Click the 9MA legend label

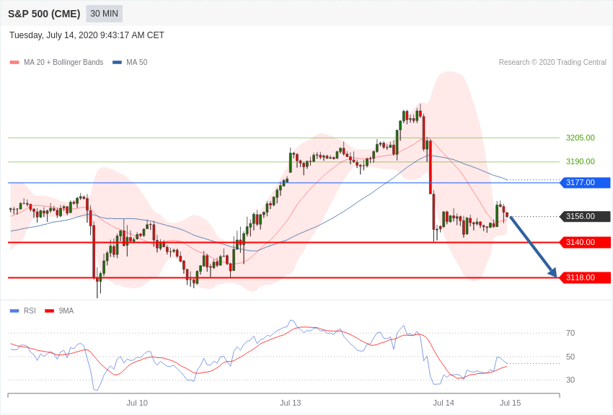pyautogui.click(x=66, y=311)
